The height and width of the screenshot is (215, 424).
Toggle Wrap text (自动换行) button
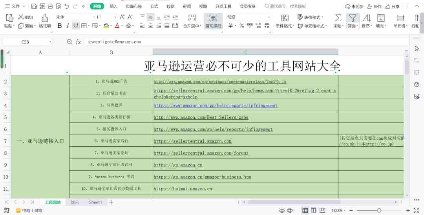pos(213,21)
